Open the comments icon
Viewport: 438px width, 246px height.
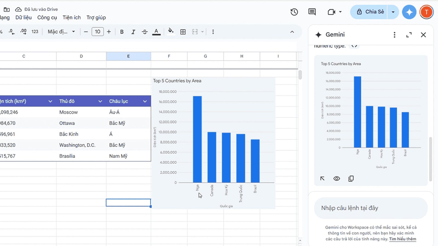tap(312, 12)
